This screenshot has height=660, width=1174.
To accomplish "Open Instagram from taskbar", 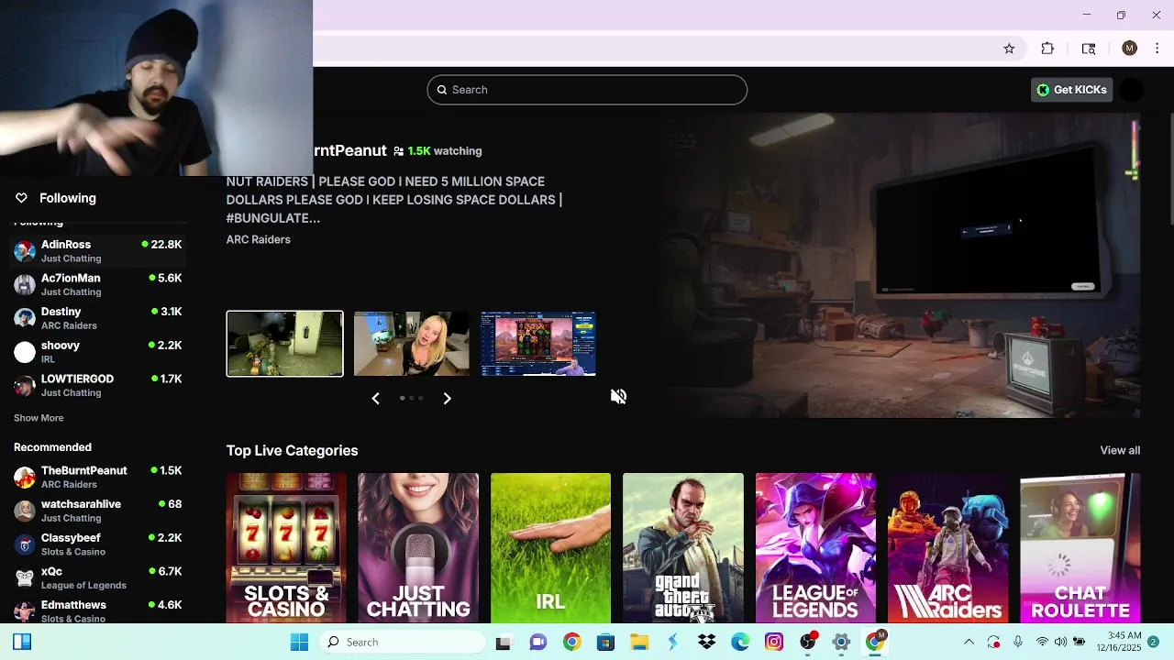I will coord(774,642).
